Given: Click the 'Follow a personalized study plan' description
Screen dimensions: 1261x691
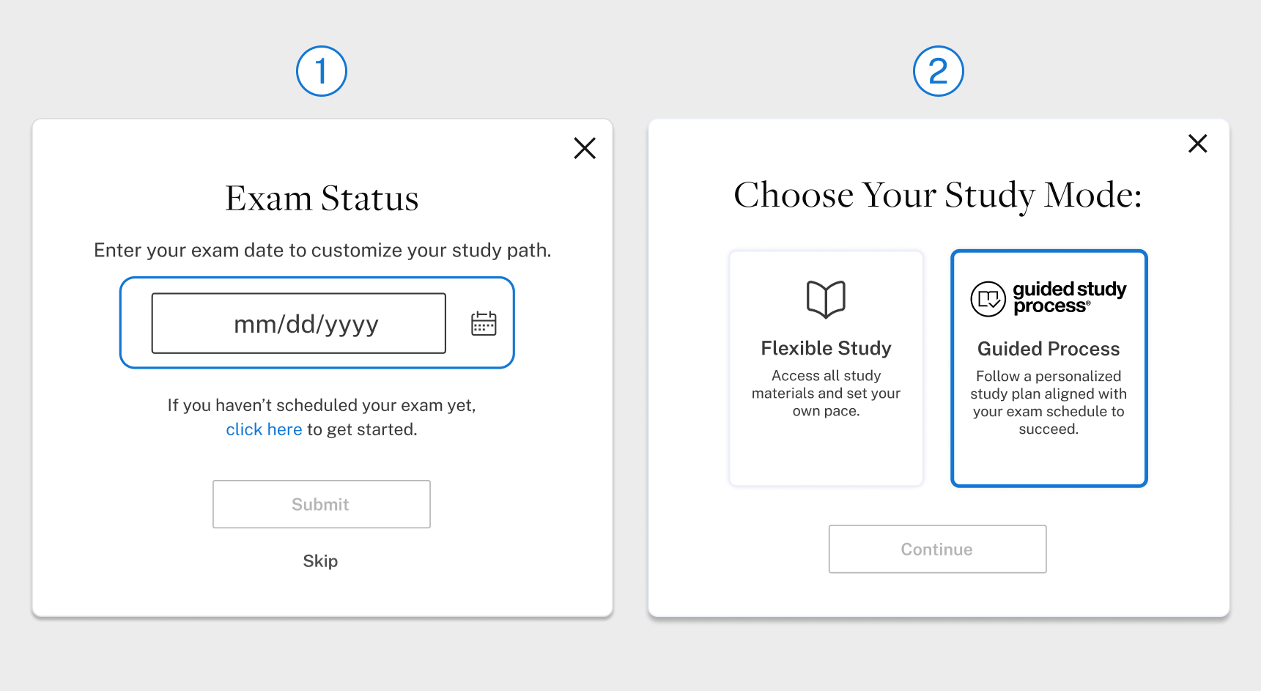Looking at the screenshot, I should pos(1049,402).
